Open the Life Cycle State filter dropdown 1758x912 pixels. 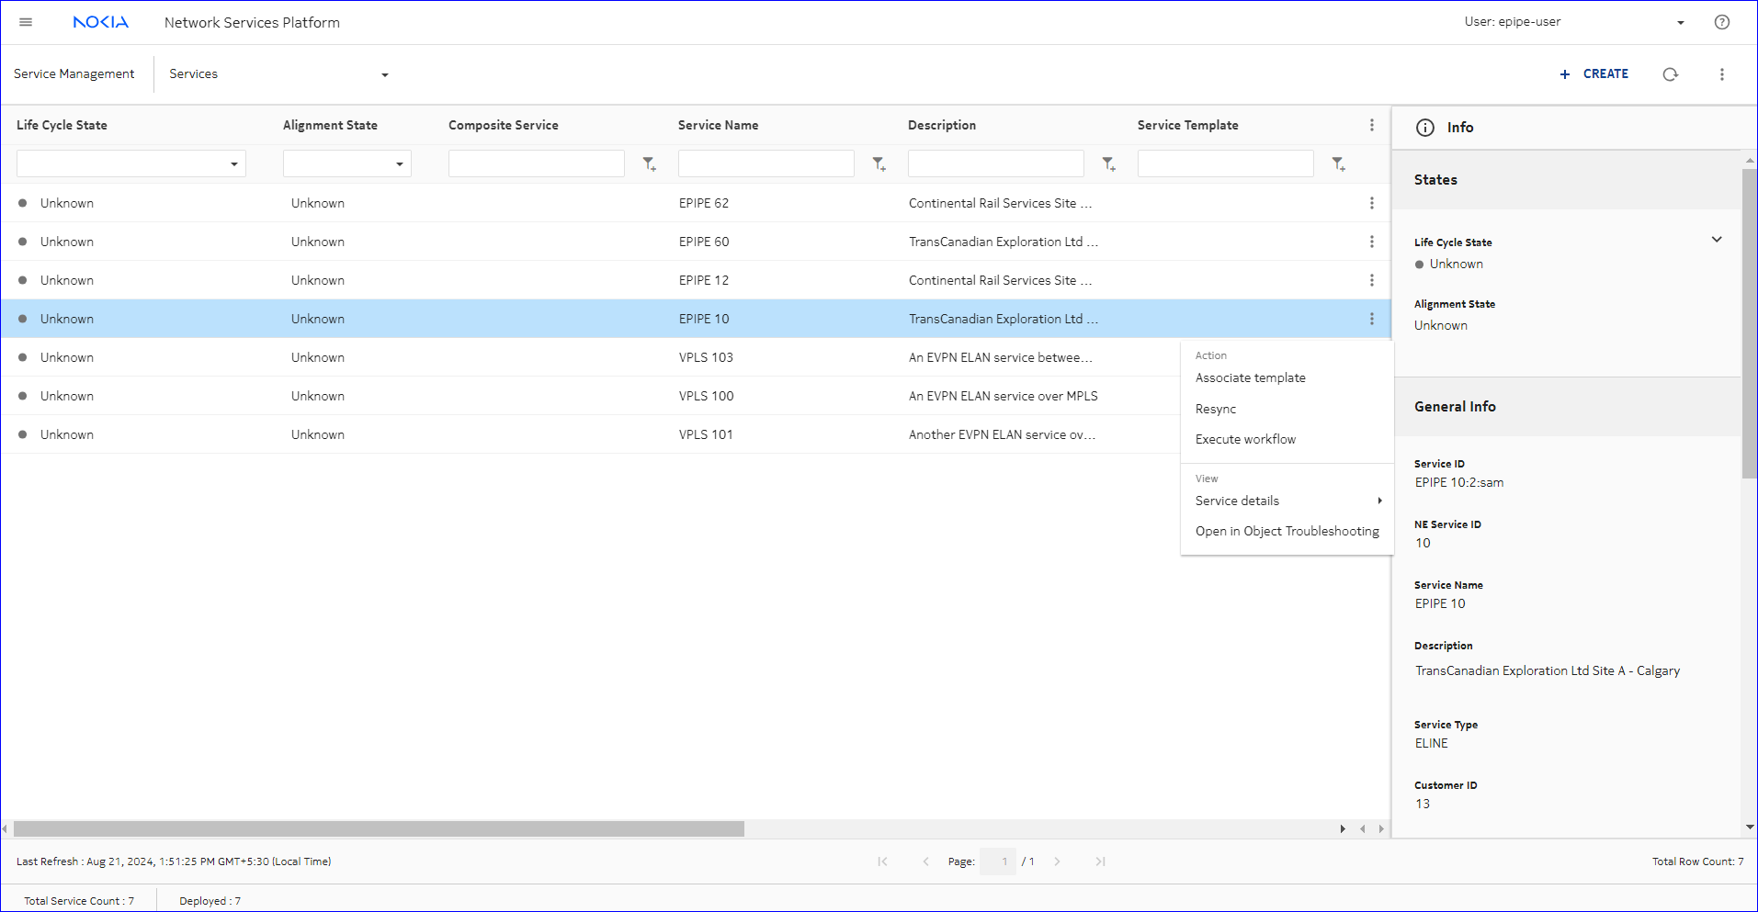point(233,164)
